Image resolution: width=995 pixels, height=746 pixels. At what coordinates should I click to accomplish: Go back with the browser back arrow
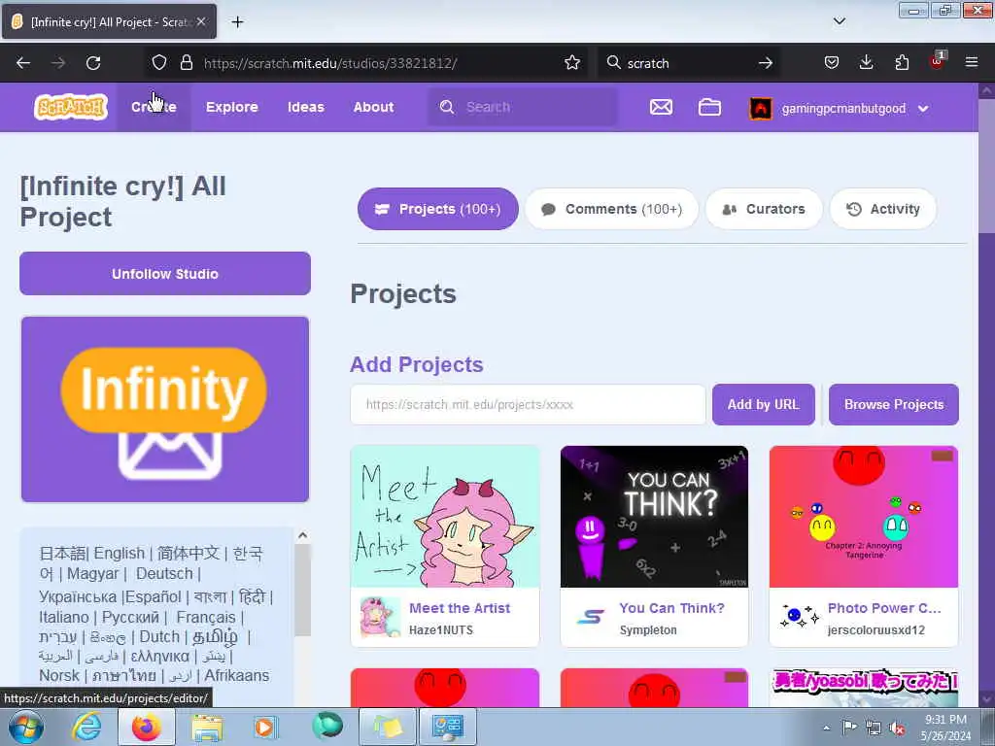pos(23,63)
